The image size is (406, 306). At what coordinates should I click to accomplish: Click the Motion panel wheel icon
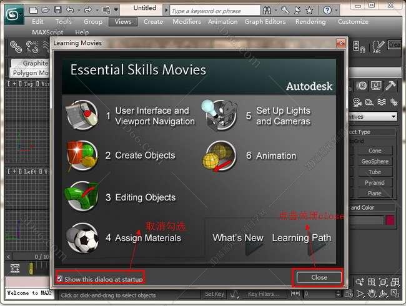pos(362,86)
